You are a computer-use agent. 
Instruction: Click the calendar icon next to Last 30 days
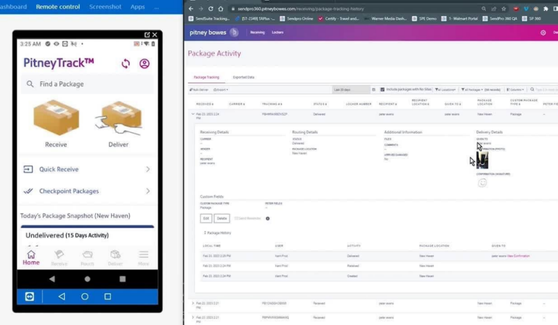pos(374,89)
